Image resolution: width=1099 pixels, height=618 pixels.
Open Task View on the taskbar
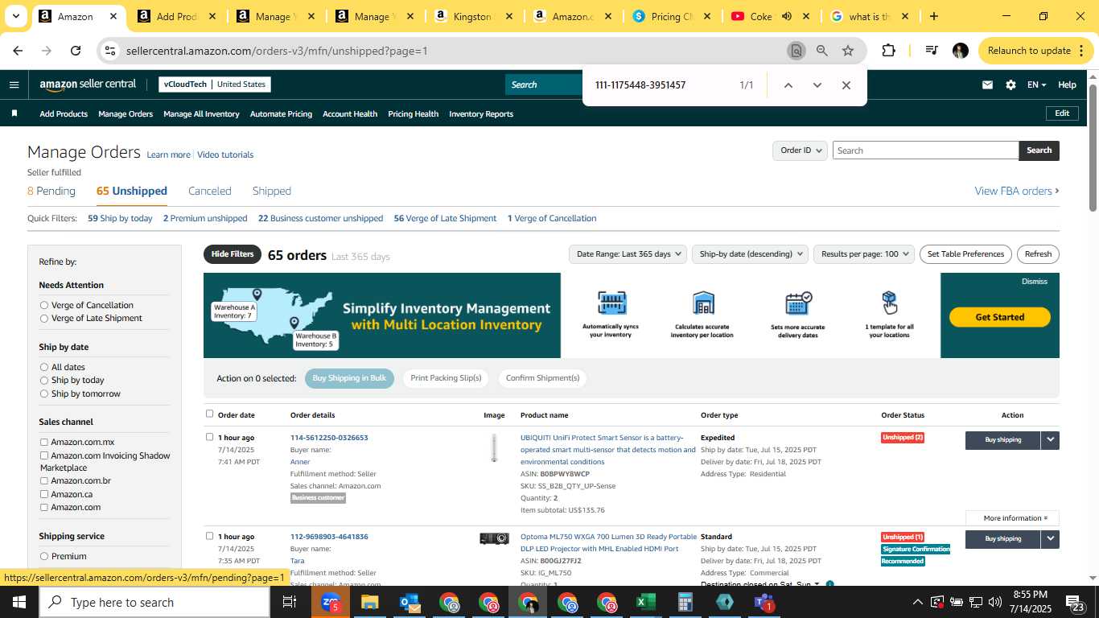(x=290, y=602)
